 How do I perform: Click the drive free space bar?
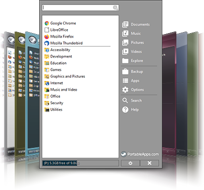pyautogui.click(x=80, y=163)
